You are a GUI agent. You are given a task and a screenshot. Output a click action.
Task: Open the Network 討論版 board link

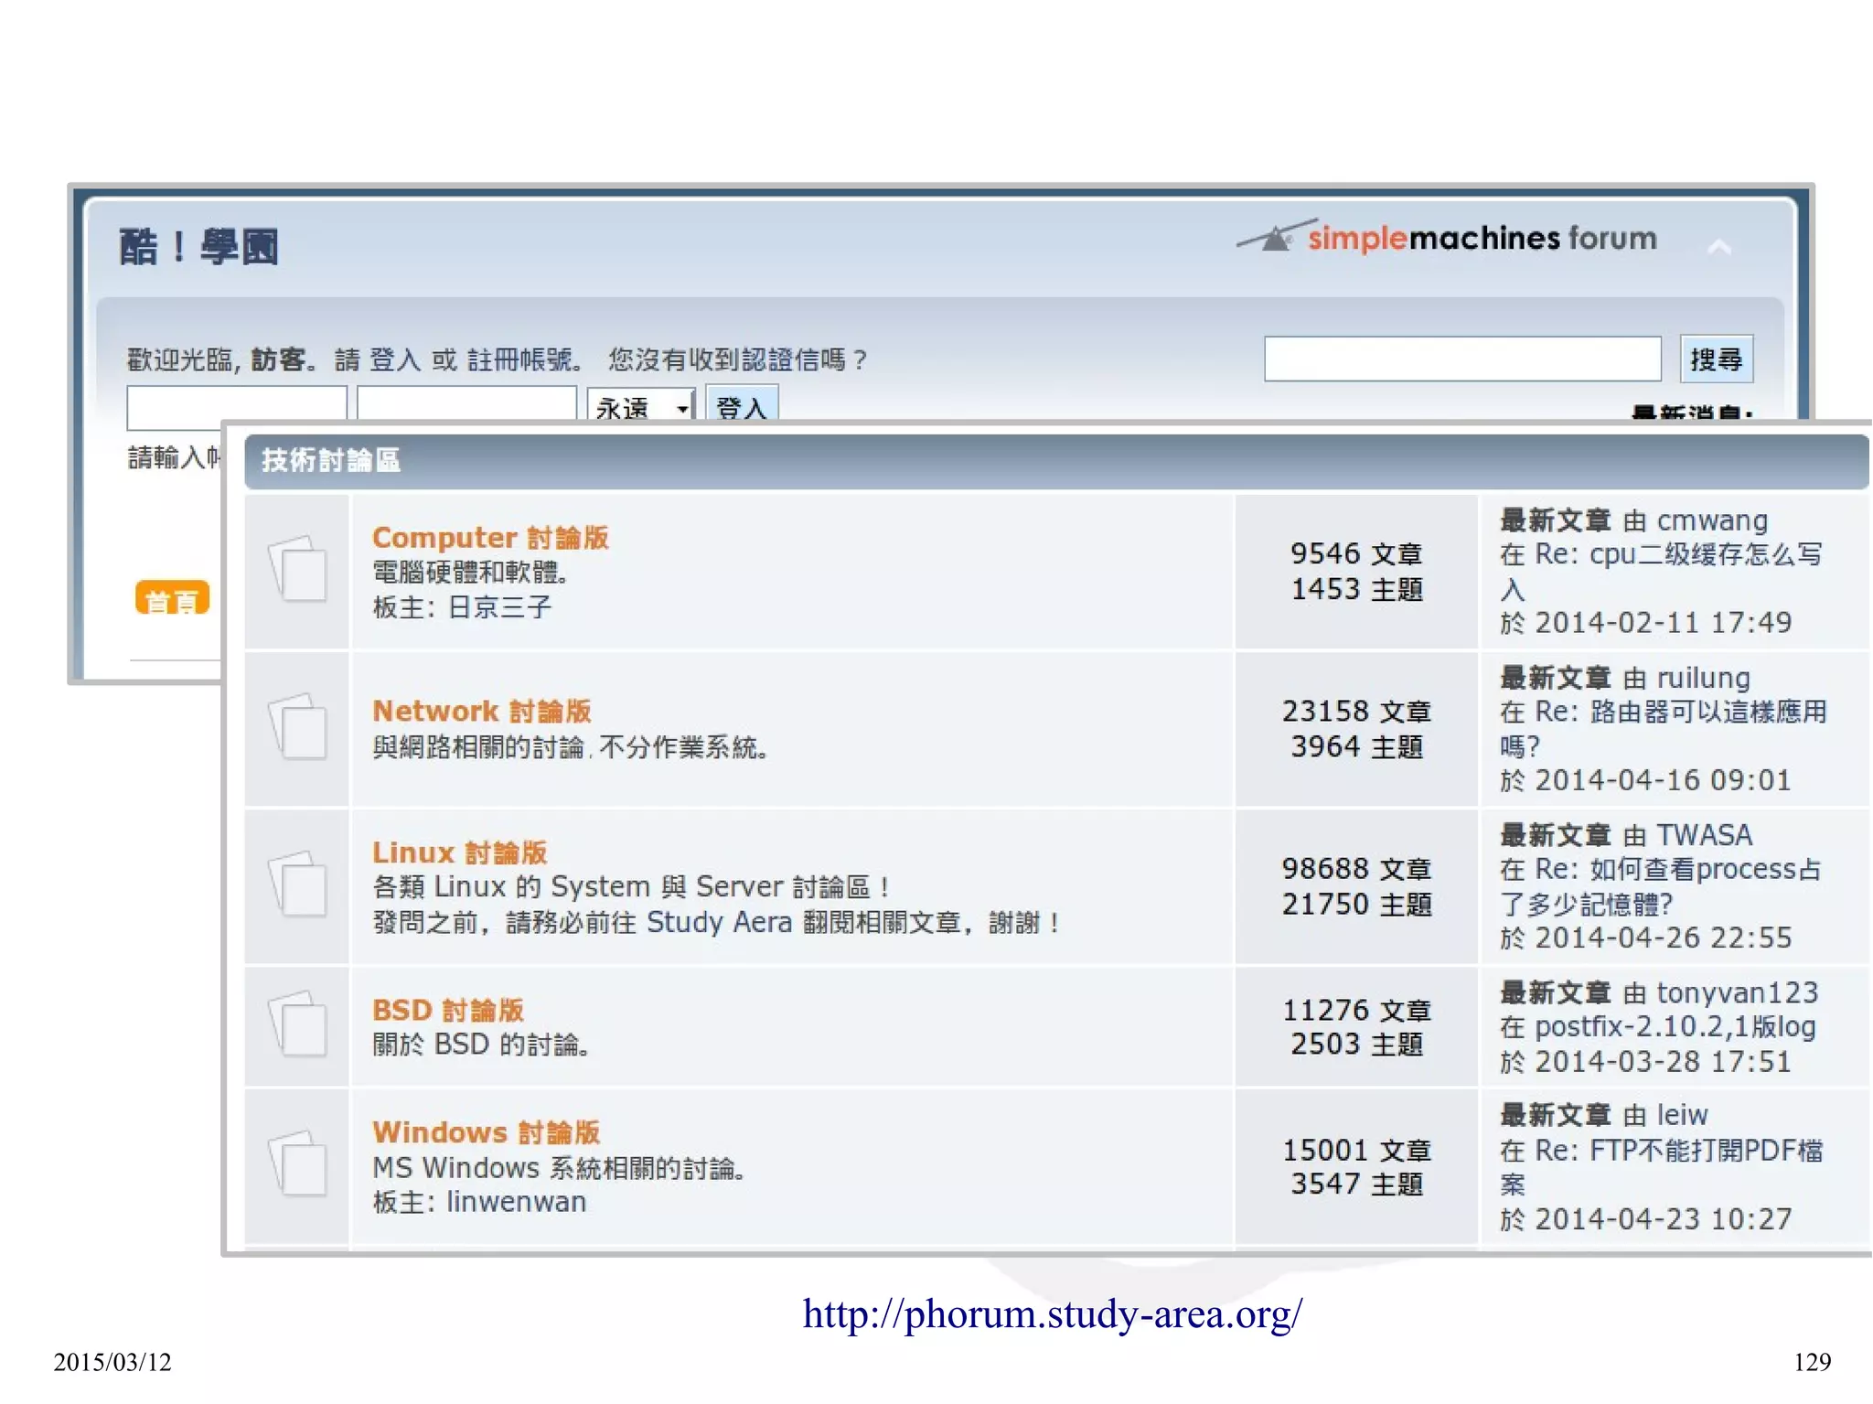click(481, 711)
